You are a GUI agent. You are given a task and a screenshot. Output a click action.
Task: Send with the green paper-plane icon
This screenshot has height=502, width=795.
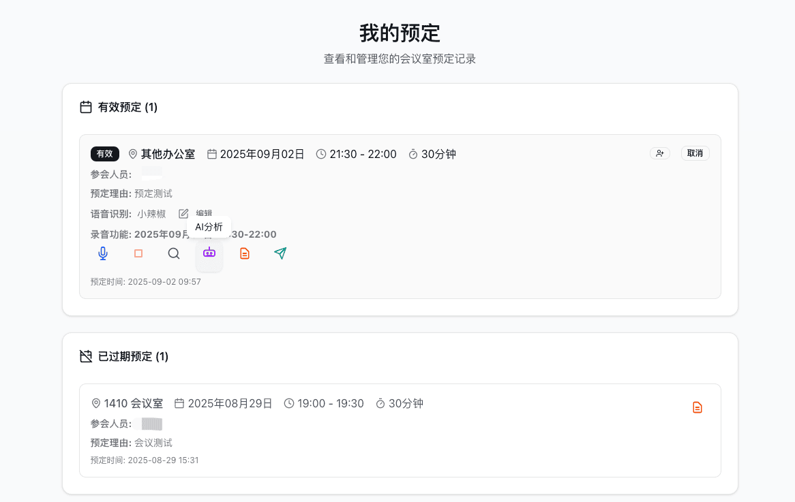[x=280, y=253]
